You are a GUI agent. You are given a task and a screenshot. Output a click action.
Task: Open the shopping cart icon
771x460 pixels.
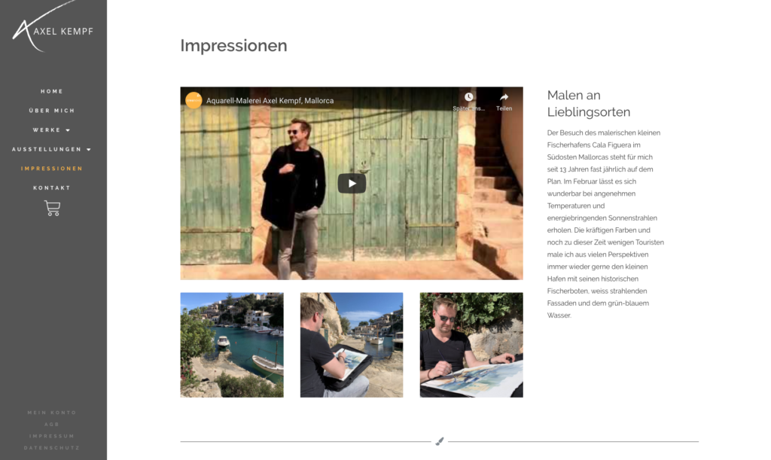[52, 208]
